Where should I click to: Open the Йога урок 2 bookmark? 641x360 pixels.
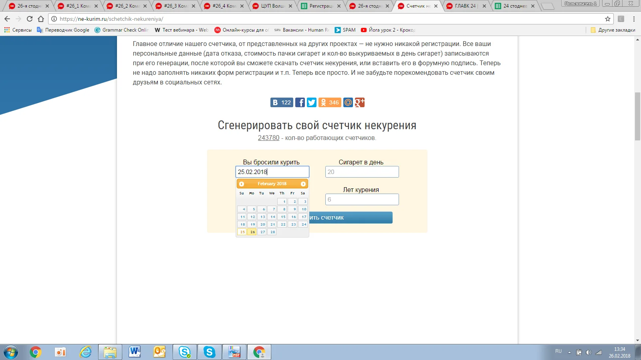[388, 30]
